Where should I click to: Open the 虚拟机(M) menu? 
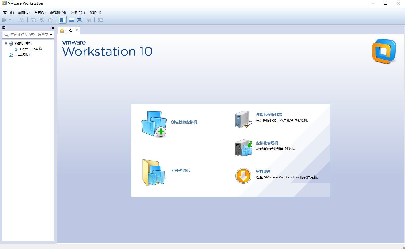click(58, 12)
